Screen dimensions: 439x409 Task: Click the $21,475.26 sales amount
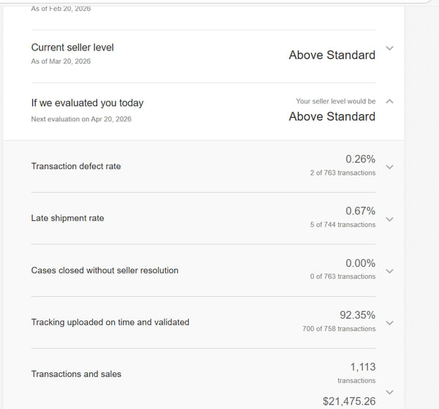(x=349, y=401)
